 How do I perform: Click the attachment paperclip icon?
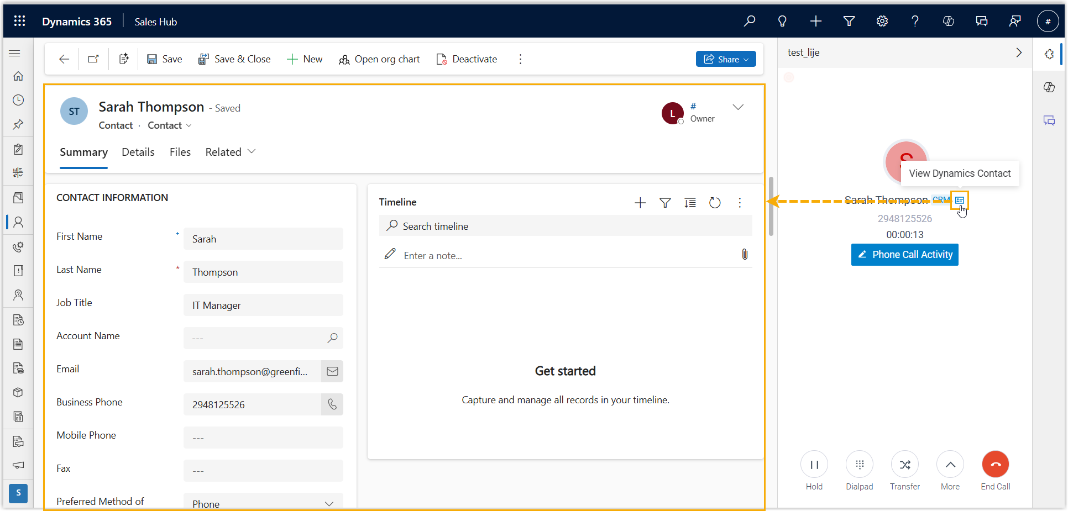click(745, 255)
